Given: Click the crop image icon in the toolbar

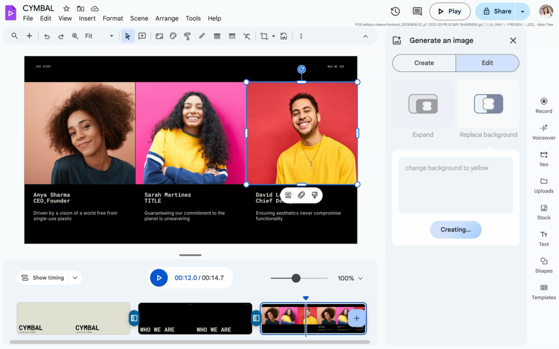Looking at the screenshot, I should (x=263, y=36).
